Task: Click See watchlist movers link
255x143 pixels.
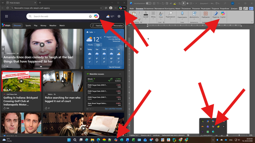Action: point(113,108)
